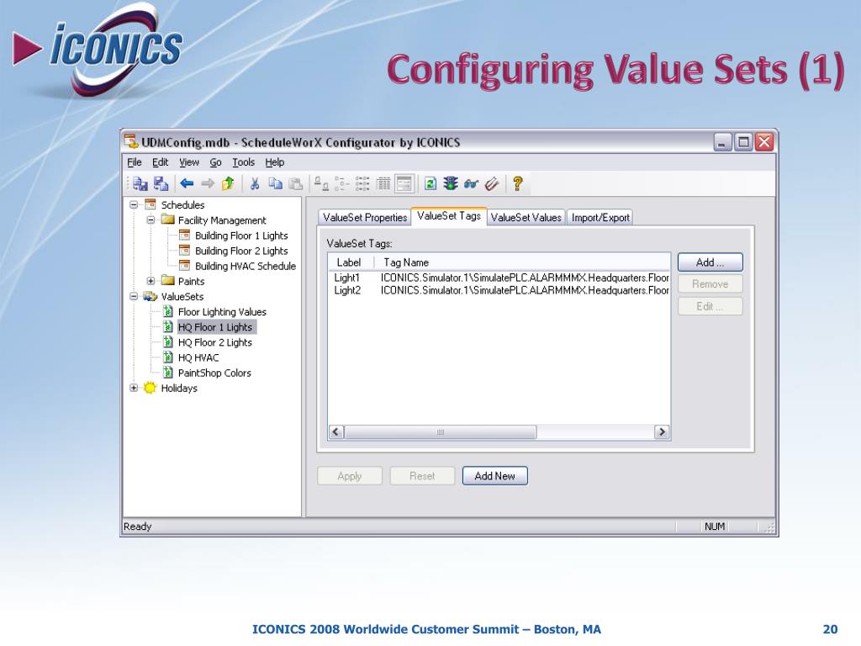Open the Edit menu

pyautogui.click(x=160, y=162)
